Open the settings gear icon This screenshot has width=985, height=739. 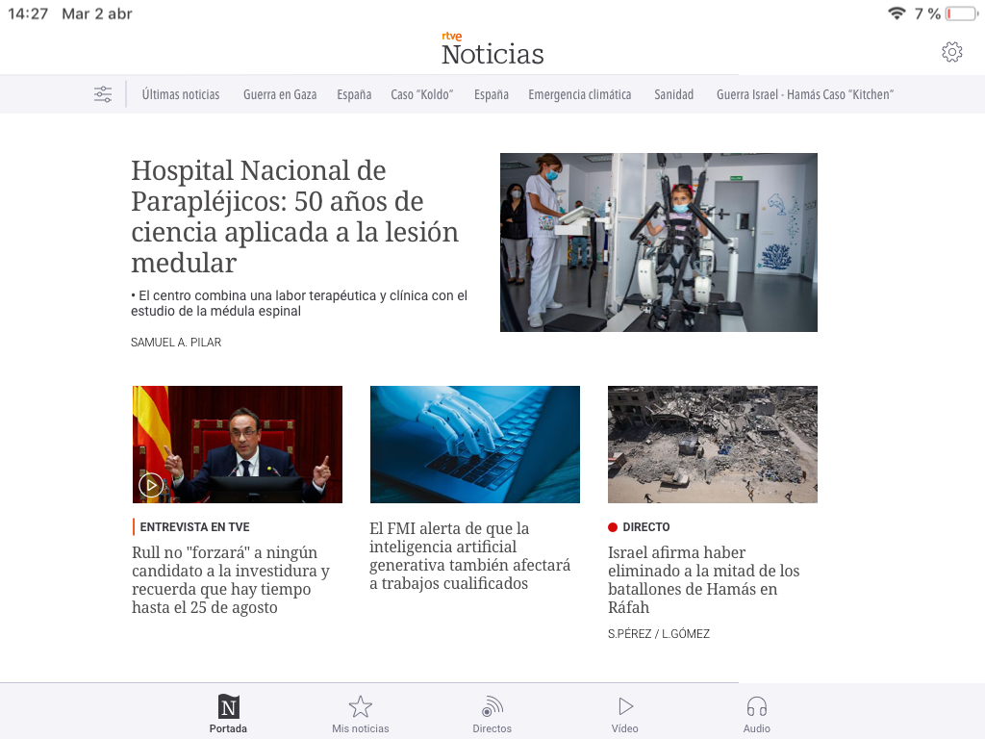951,52
